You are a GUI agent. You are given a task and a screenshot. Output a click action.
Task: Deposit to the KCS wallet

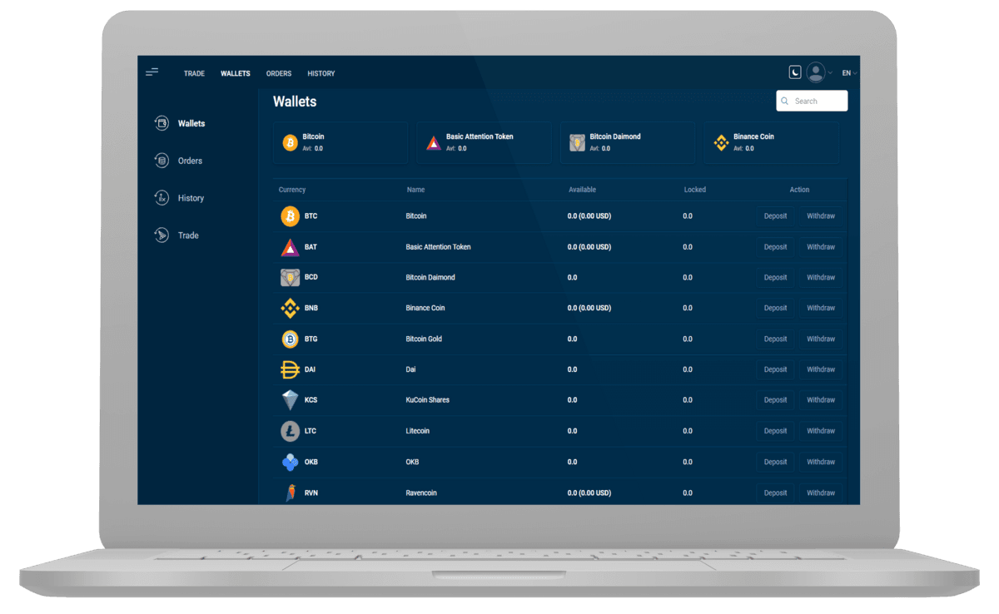click(x=775, y=400)
